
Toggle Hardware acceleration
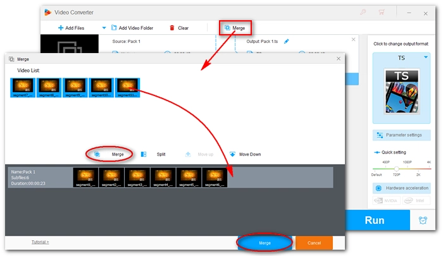pos(401,188)
